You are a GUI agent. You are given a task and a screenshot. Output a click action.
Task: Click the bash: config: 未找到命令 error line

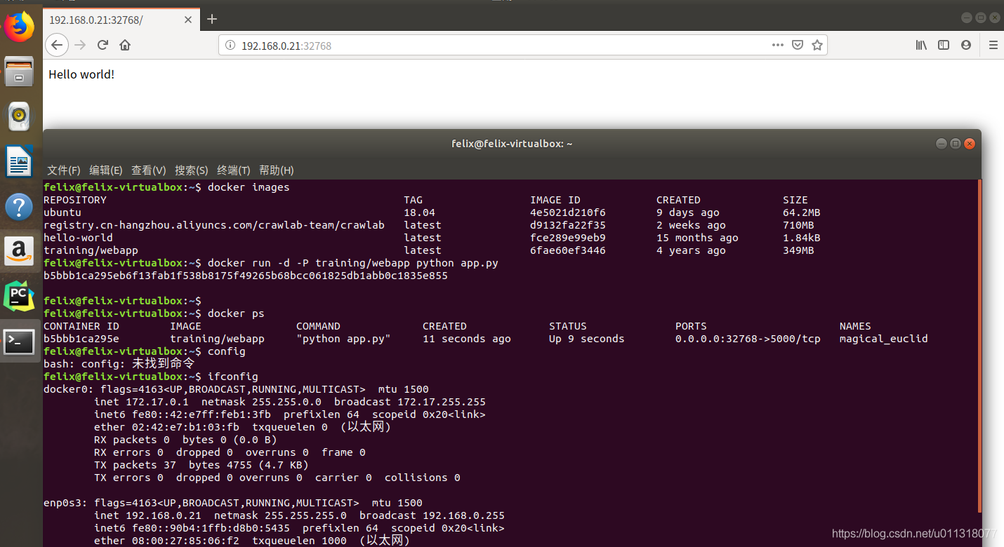tap(119, 364)
